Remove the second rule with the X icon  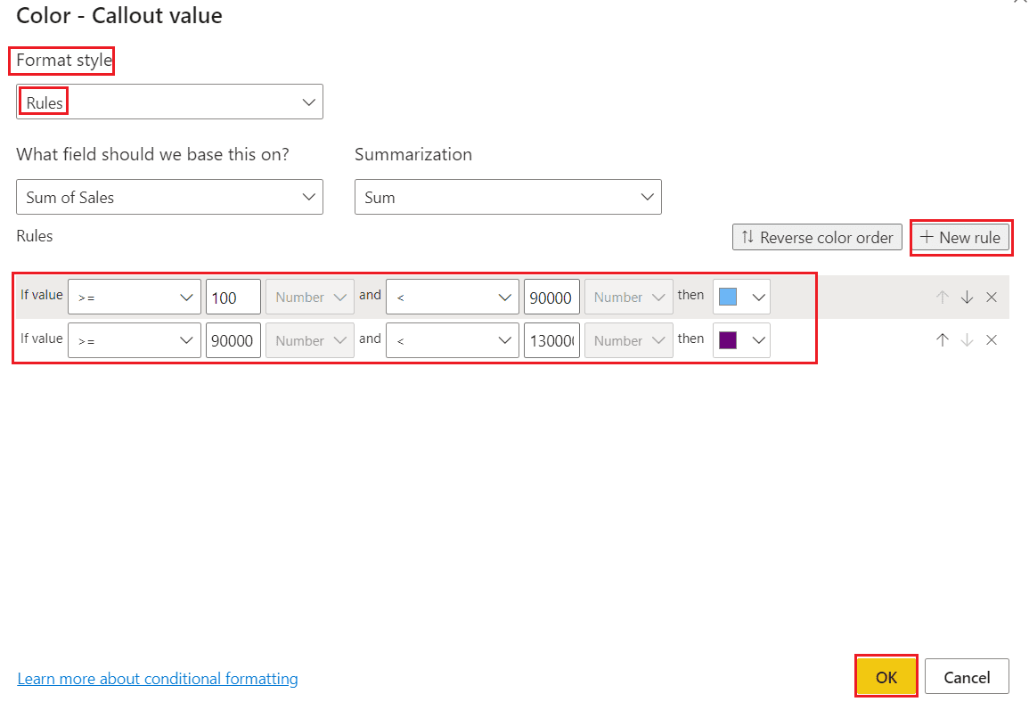click(x=992, y=339)
